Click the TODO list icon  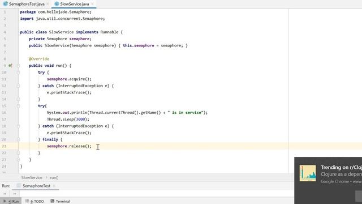point(27,201)
